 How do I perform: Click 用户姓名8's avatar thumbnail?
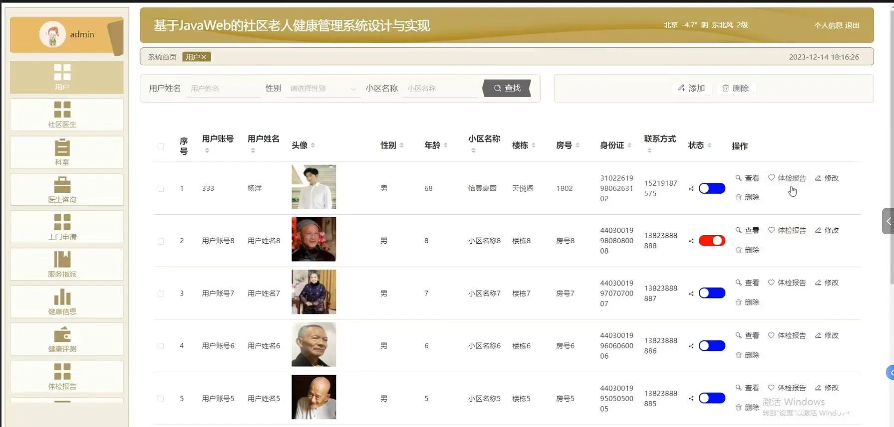tap(313, 239)
